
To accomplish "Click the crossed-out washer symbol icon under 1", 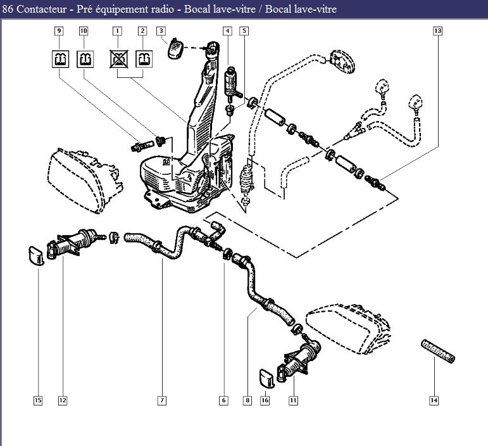I will pos(119,59).
